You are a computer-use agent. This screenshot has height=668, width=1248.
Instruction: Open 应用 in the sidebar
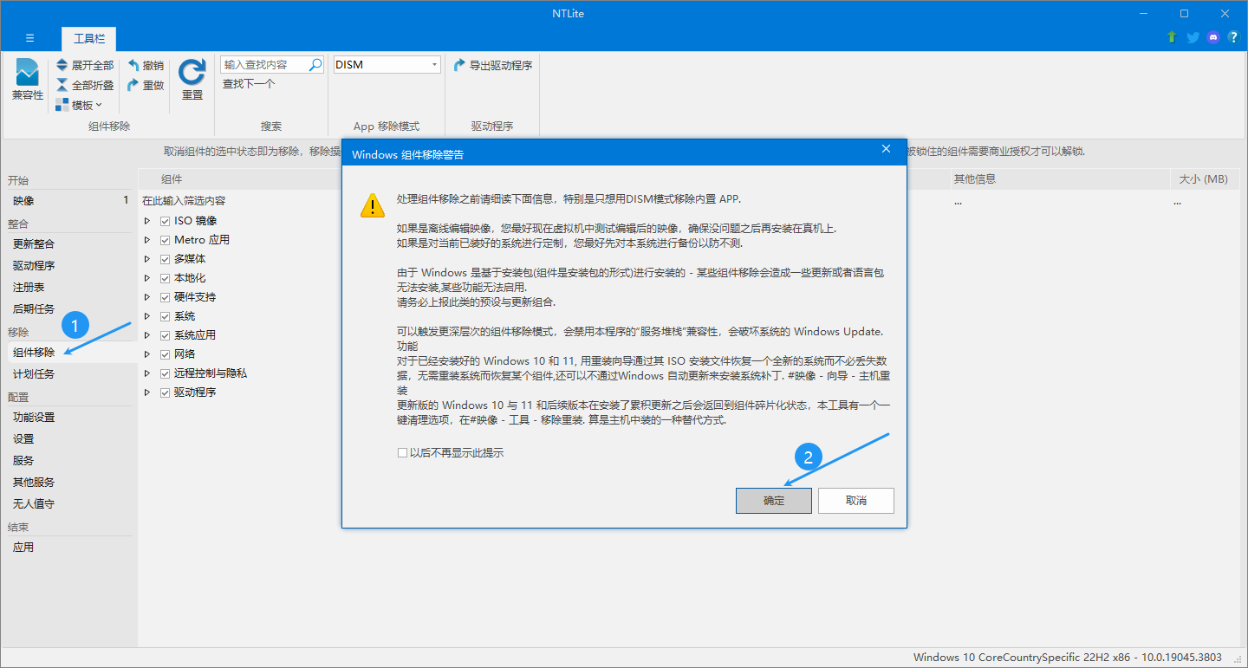pos(69,548)
